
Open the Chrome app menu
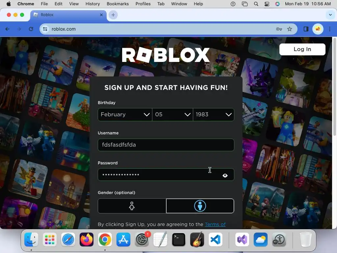click(x=26, y=4)
